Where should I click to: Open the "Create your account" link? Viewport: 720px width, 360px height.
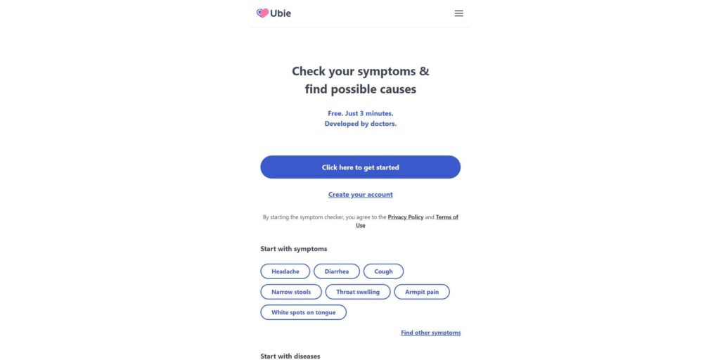[x=360, y=195]
